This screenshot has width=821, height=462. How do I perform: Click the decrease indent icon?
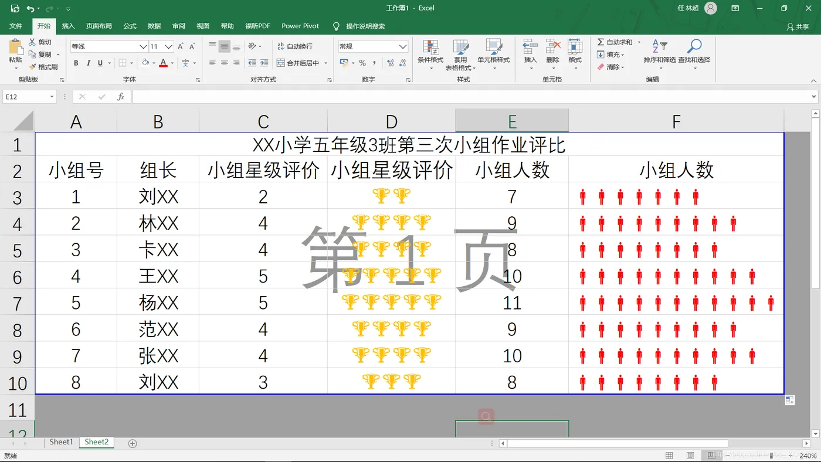coord(252,63)
